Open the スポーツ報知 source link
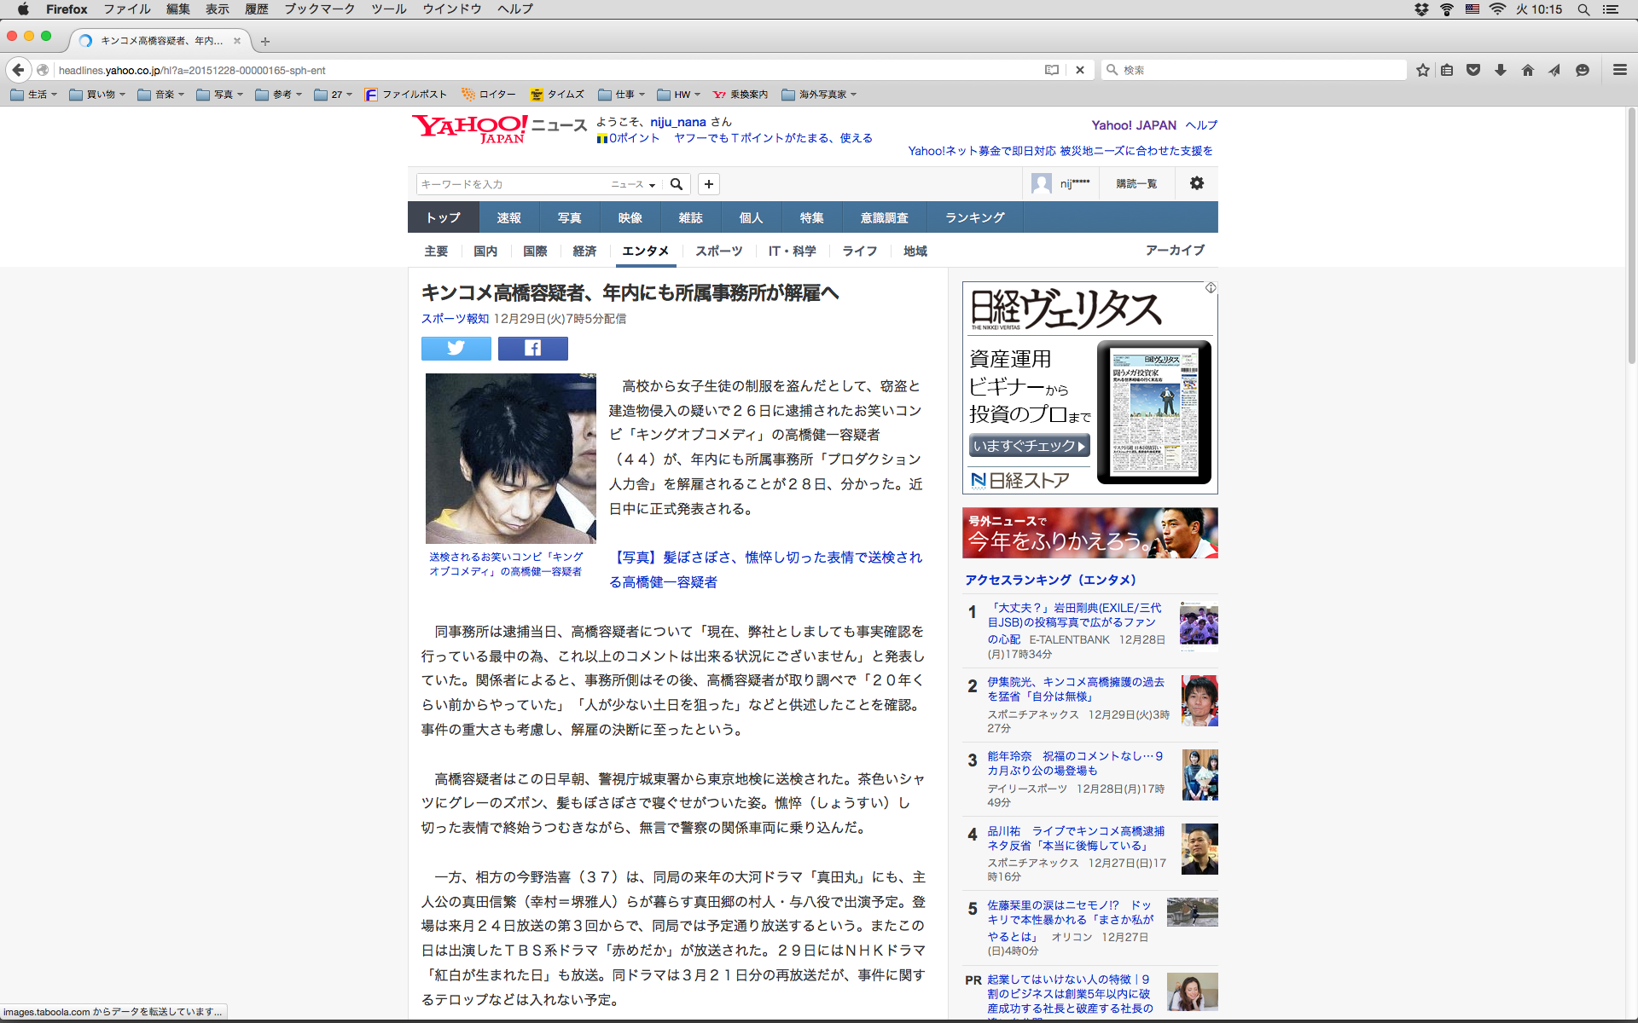This screenshot has width=1638, height=1023. pos(455,318)
